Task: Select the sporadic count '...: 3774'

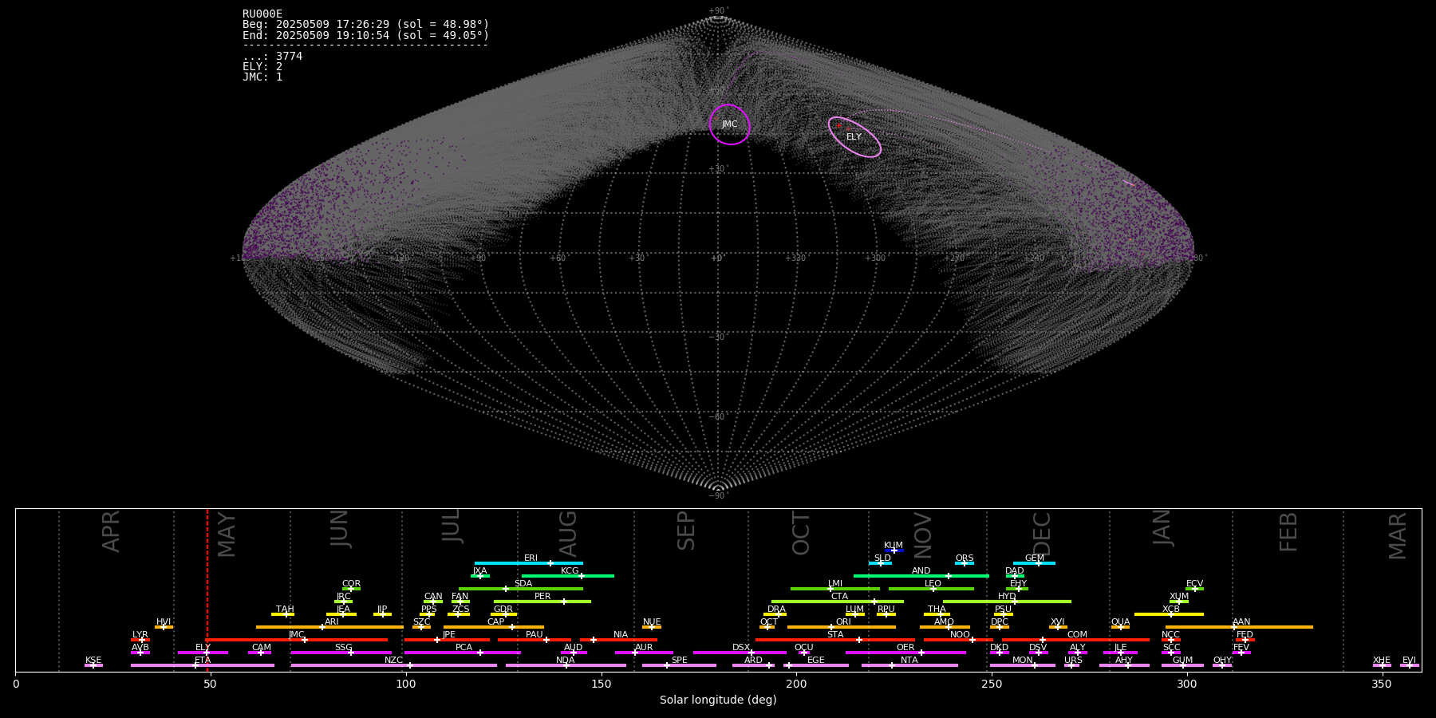Action: tap(272, 57)
